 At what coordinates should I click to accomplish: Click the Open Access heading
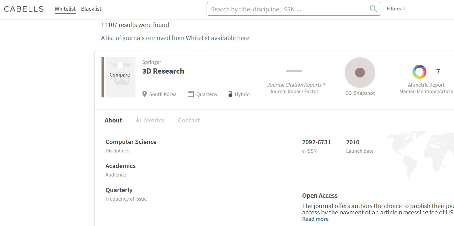pyautogui.click(x=320, y=196)
